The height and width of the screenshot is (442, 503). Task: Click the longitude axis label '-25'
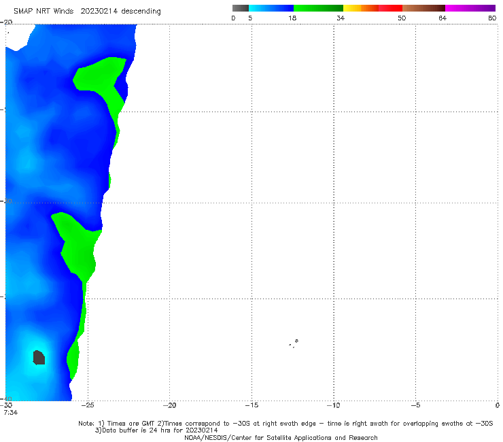point(87,405)
